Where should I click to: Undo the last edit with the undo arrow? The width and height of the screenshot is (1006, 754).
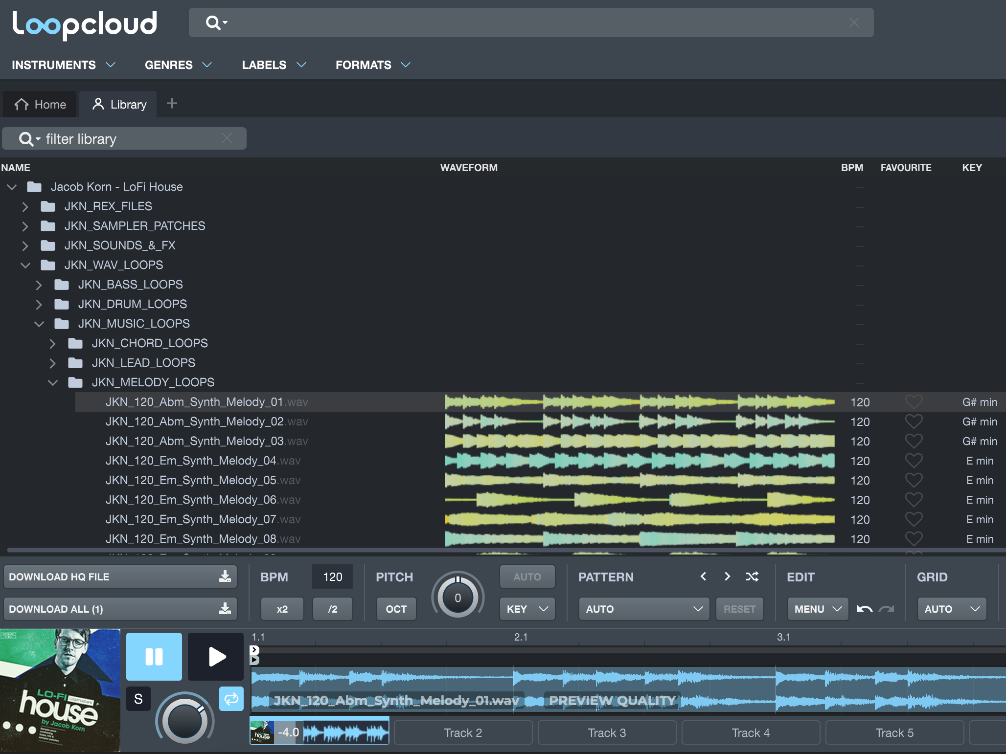tap(864, 609)
